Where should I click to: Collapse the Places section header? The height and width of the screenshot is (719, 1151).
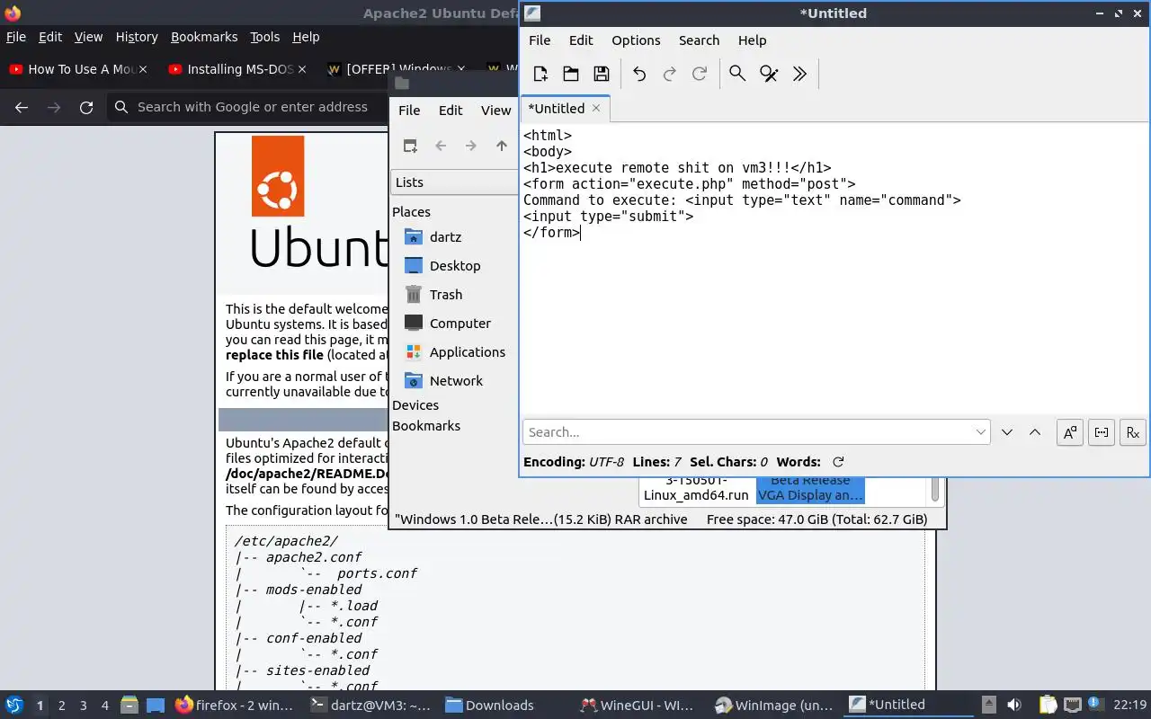[x=411, y=212]
